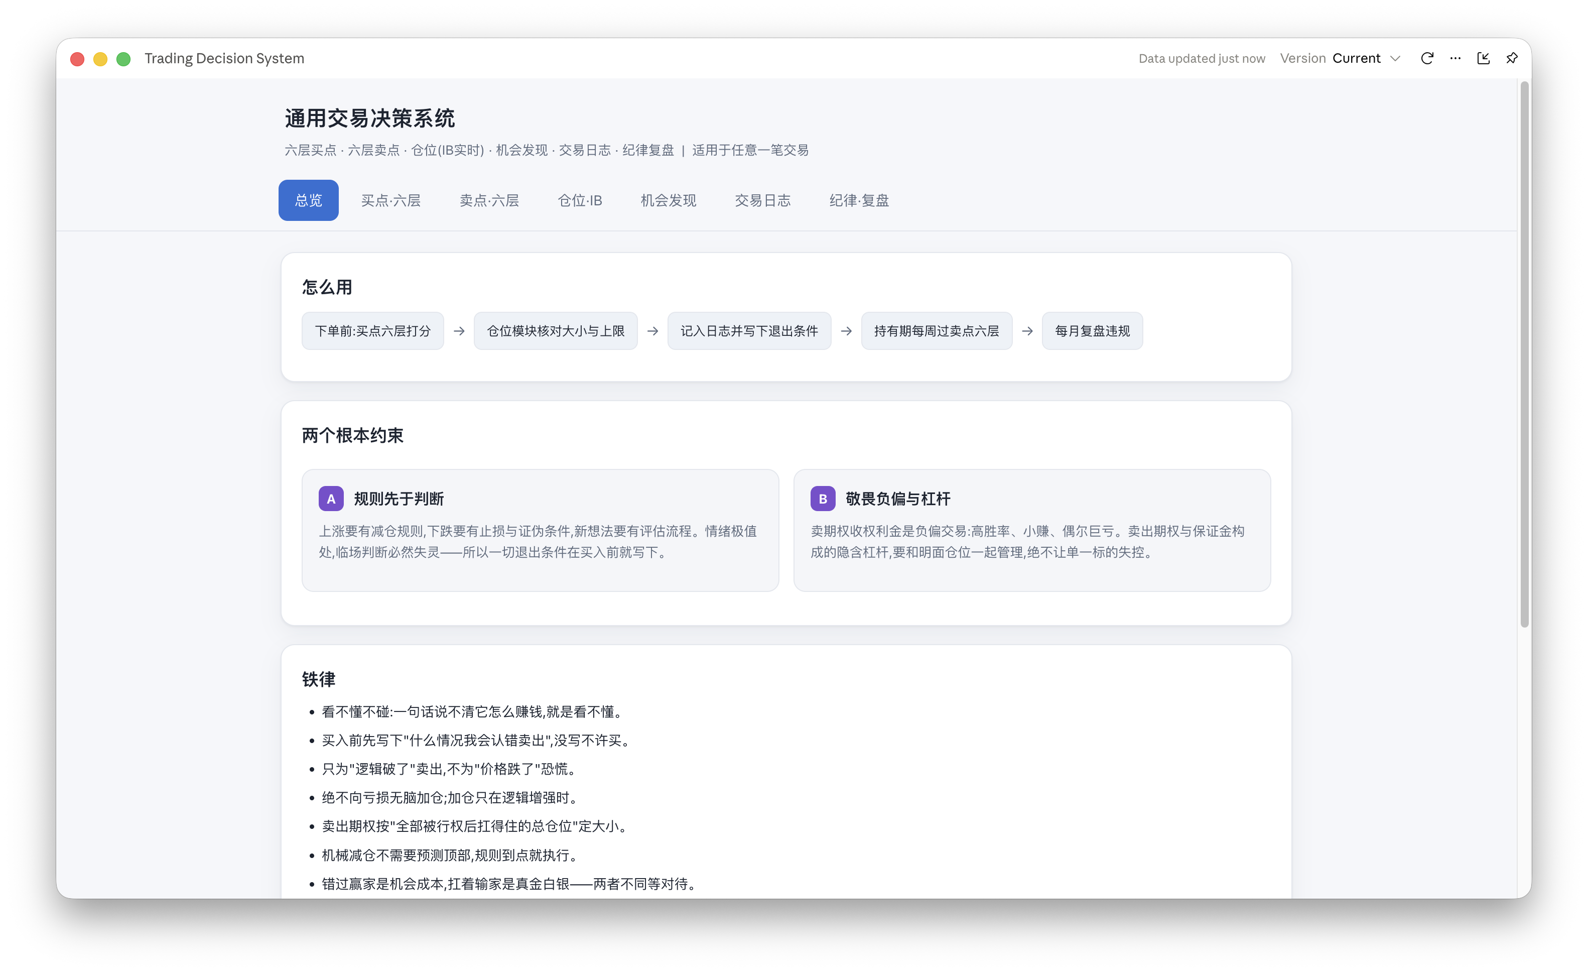Click the 铁律 section heading
This screenshot has width=1588, height=973.
tap(318, 679)
